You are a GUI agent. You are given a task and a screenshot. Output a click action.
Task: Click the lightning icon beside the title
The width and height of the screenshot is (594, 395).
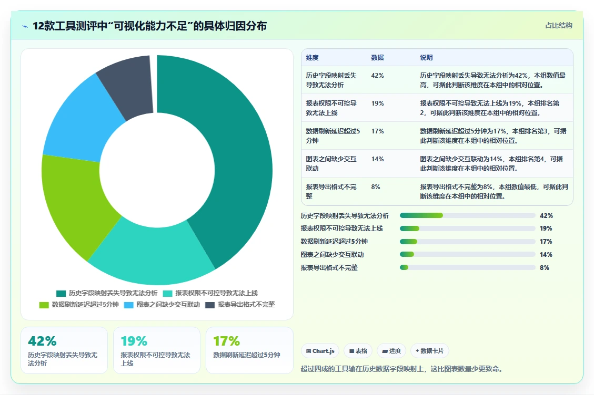tap(25, 26)
